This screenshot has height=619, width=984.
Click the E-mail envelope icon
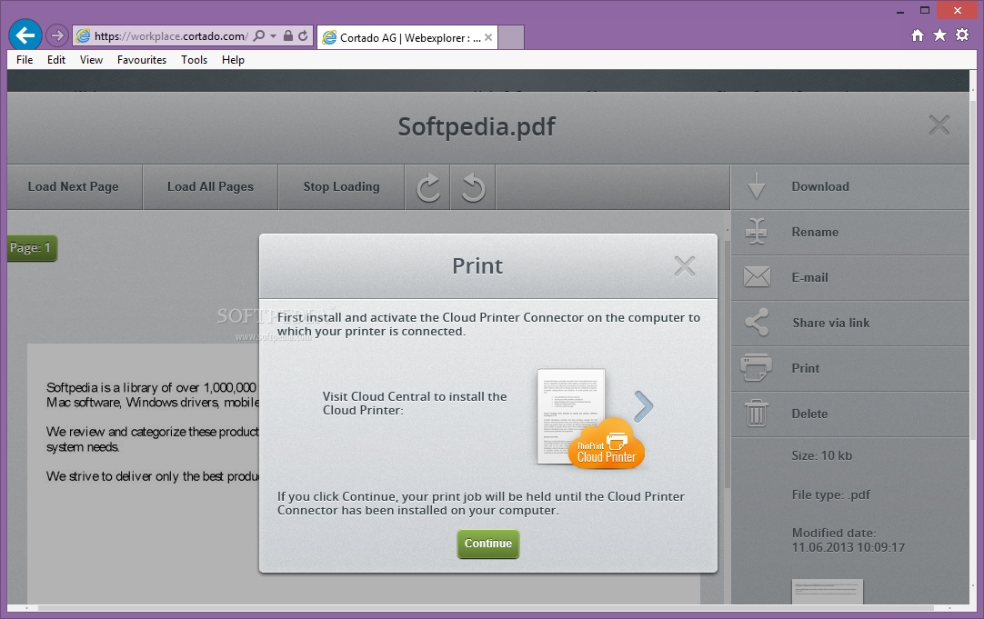click(x=757, y=276)
